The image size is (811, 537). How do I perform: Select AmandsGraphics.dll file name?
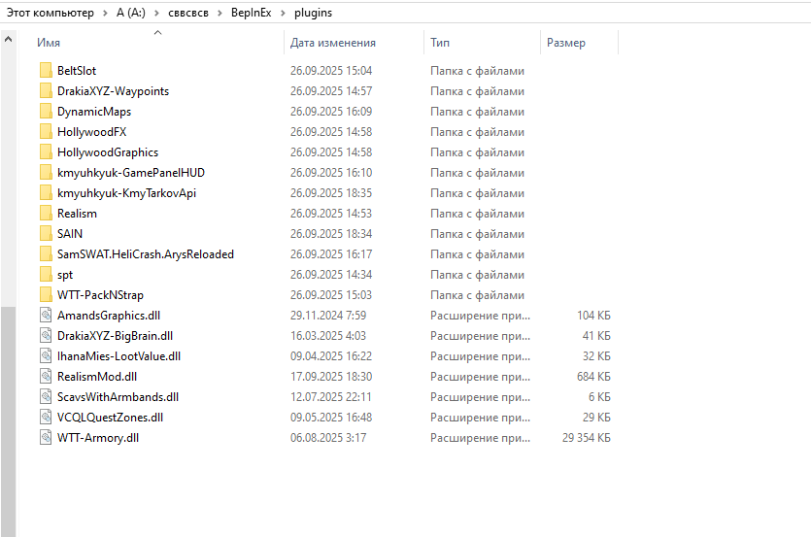109,316
